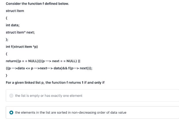Select the empty-or-exactly-one-element radio button
Viewport: 179px width, 120px height.
click(x=11, y=96)
